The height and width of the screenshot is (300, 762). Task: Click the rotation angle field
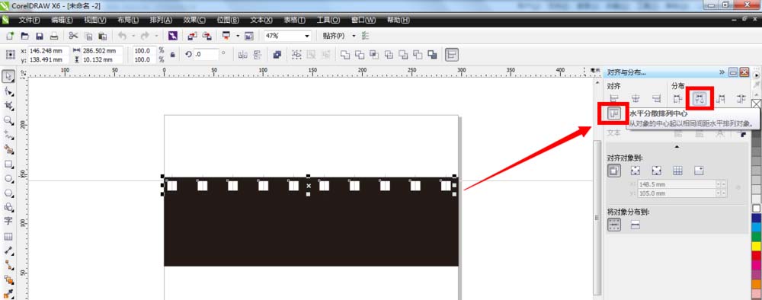206,55
